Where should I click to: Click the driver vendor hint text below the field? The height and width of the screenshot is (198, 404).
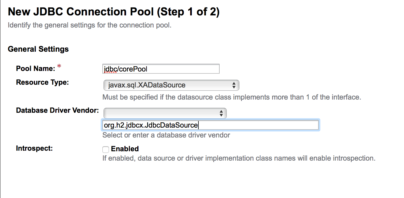click(166, 135)
